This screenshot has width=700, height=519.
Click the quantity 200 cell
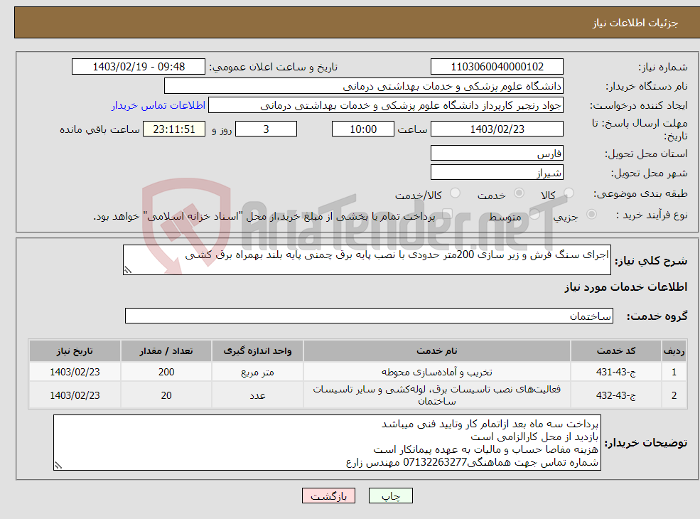[x=166, y=372]
